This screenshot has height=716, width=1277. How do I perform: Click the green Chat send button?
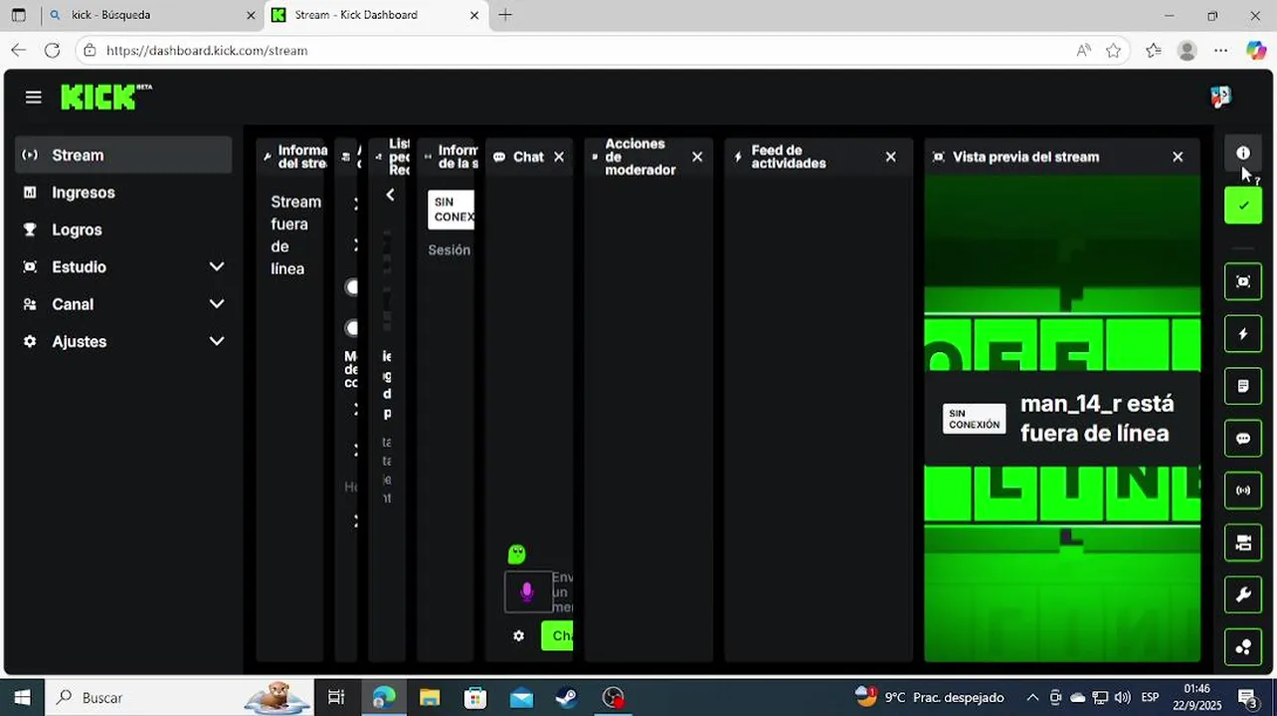[557, 635]
